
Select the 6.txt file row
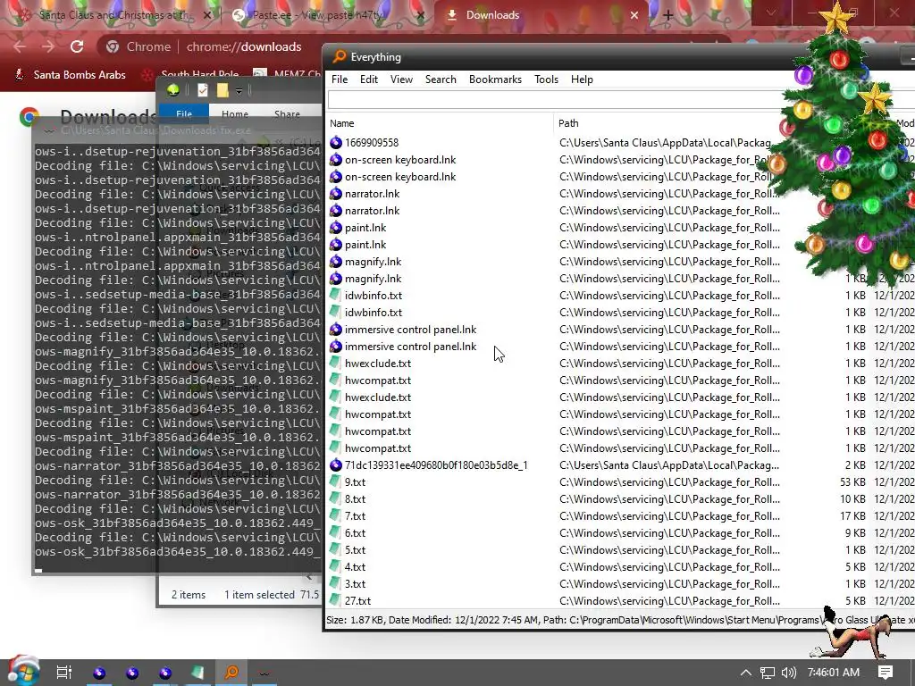pyautogui.click(x=618, y=532)
